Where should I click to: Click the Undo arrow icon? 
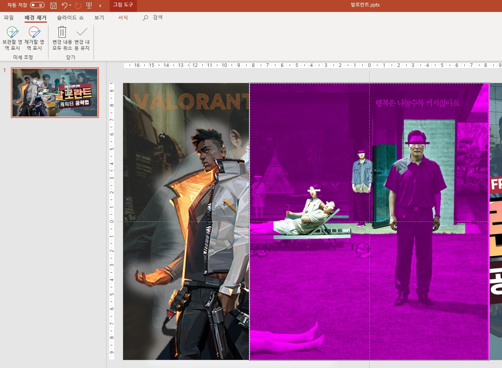point(65,5)
